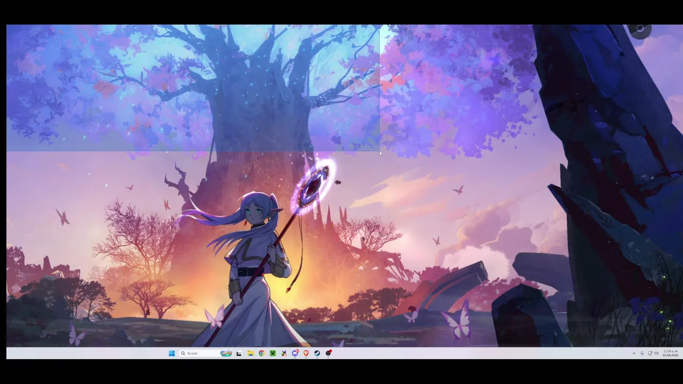Switch to Discord in the taskbar

point(295,353)
